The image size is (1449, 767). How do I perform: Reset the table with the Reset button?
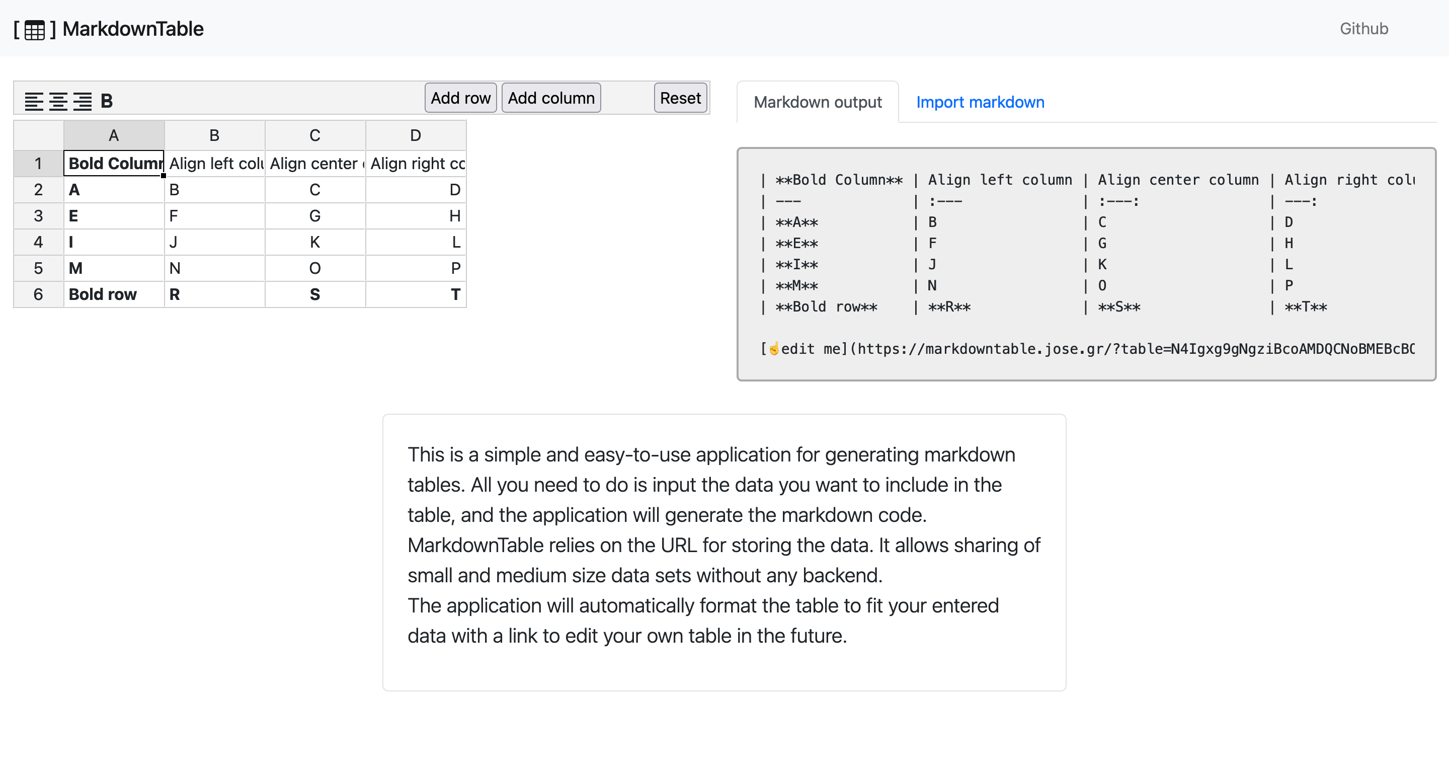[x=680, y=99]
